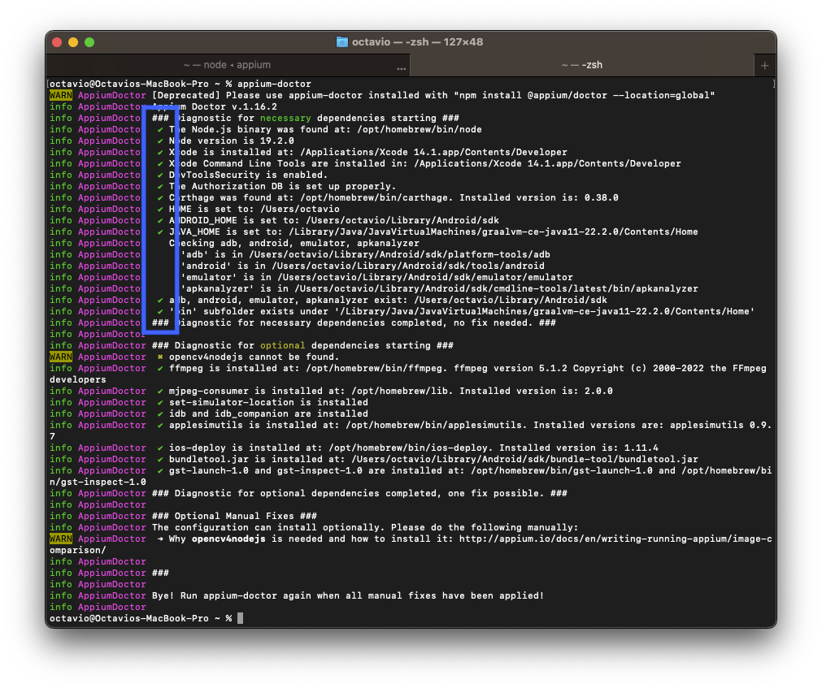Click 'idb and idb_companion are installed' line

(x=268, y=413)
